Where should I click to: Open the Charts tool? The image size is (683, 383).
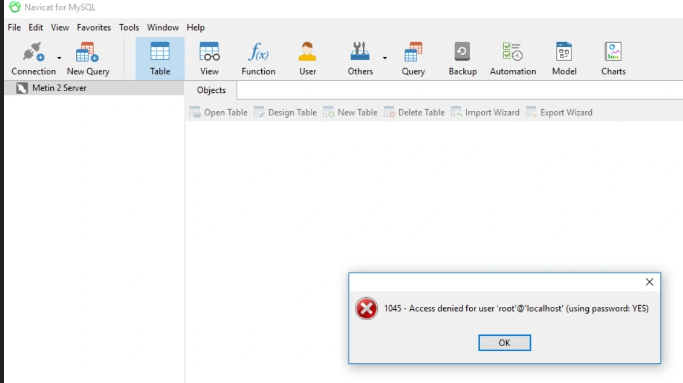[613, 58]
